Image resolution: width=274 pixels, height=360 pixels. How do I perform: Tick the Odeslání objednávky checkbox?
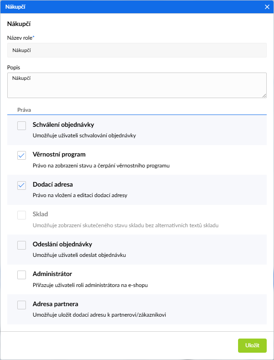click(21, 245)
